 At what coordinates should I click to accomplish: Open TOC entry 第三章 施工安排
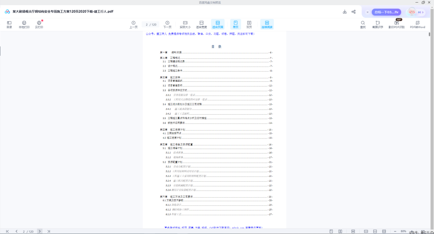coord(216,77)
